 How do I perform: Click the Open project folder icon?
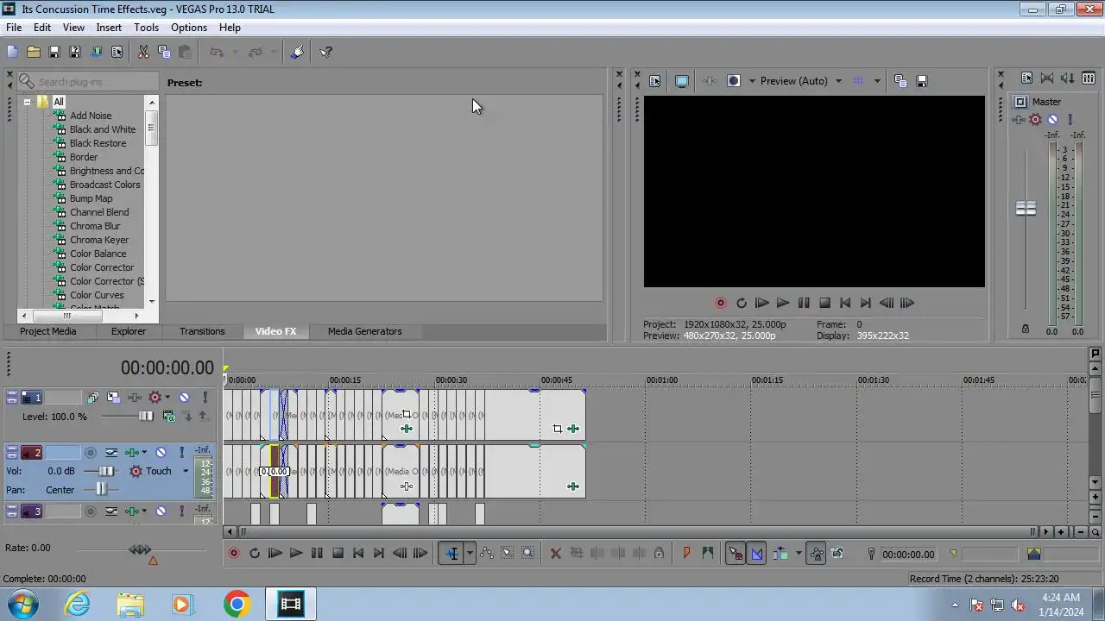click(33, 52)
